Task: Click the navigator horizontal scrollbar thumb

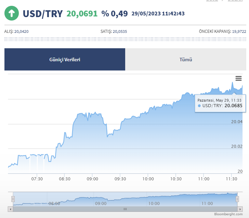Action: click(125, 209)
